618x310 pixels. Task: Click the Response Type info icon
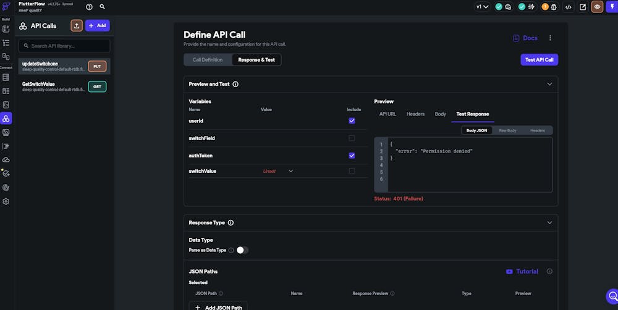(x=231, y=222)
